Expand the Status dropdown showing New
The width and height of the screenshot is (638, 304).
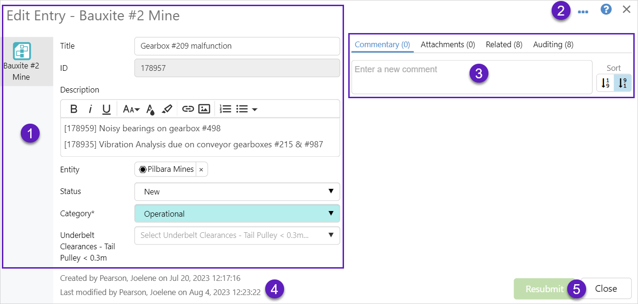tap(237, 192)
